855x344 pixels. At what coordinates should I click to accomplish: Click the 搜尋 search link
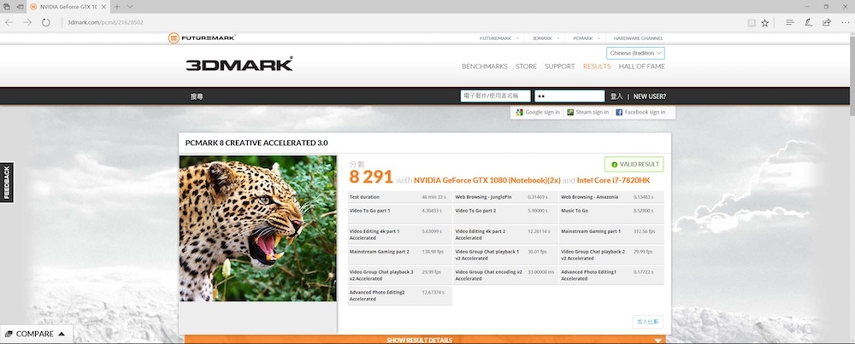tap(197, 96)
